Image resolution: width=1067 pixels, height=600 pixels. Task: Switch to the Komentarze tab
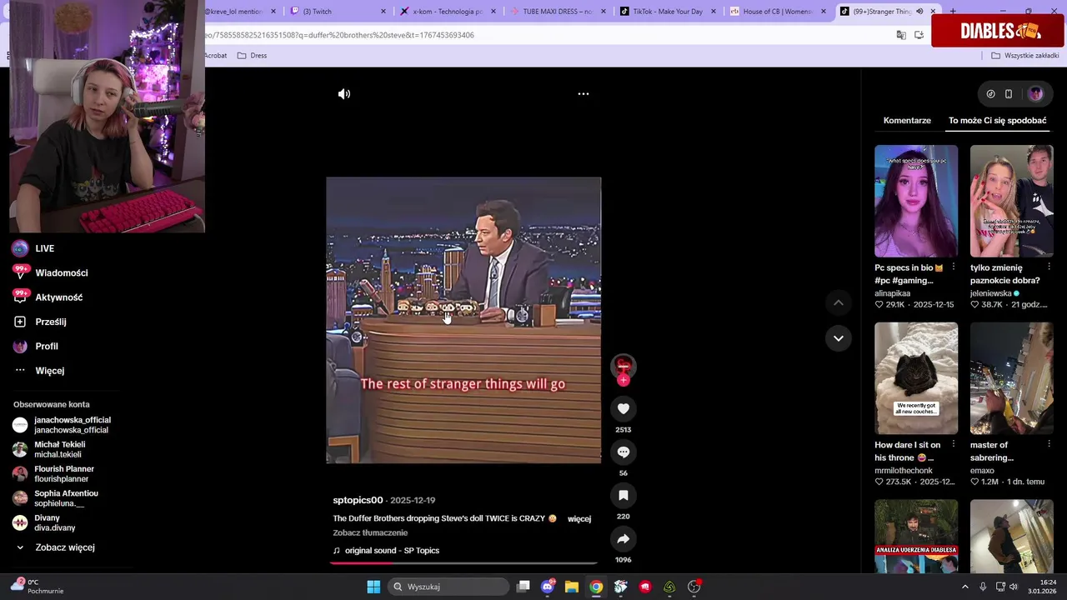pos(907,120)
